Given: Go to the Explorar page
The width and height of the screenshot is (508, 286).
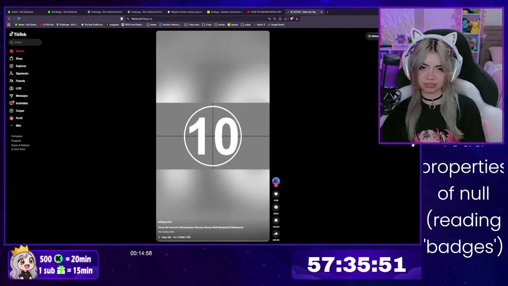Looking at the screenshot, I should click(18, 66).
